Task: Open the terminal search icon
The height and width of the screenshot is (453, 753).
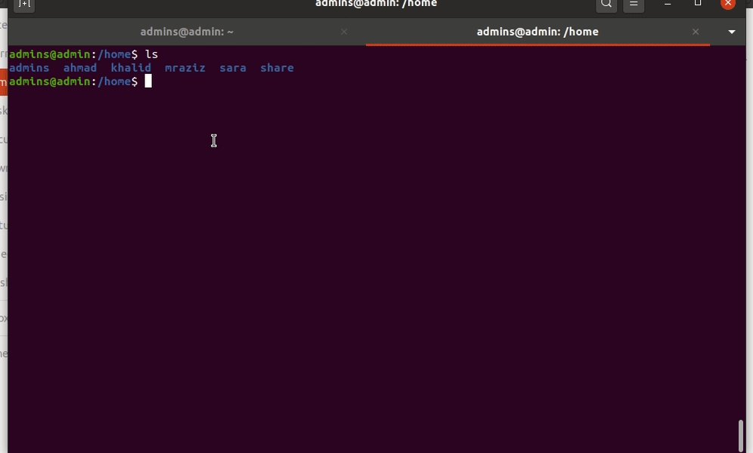Action: click(606, 5)
